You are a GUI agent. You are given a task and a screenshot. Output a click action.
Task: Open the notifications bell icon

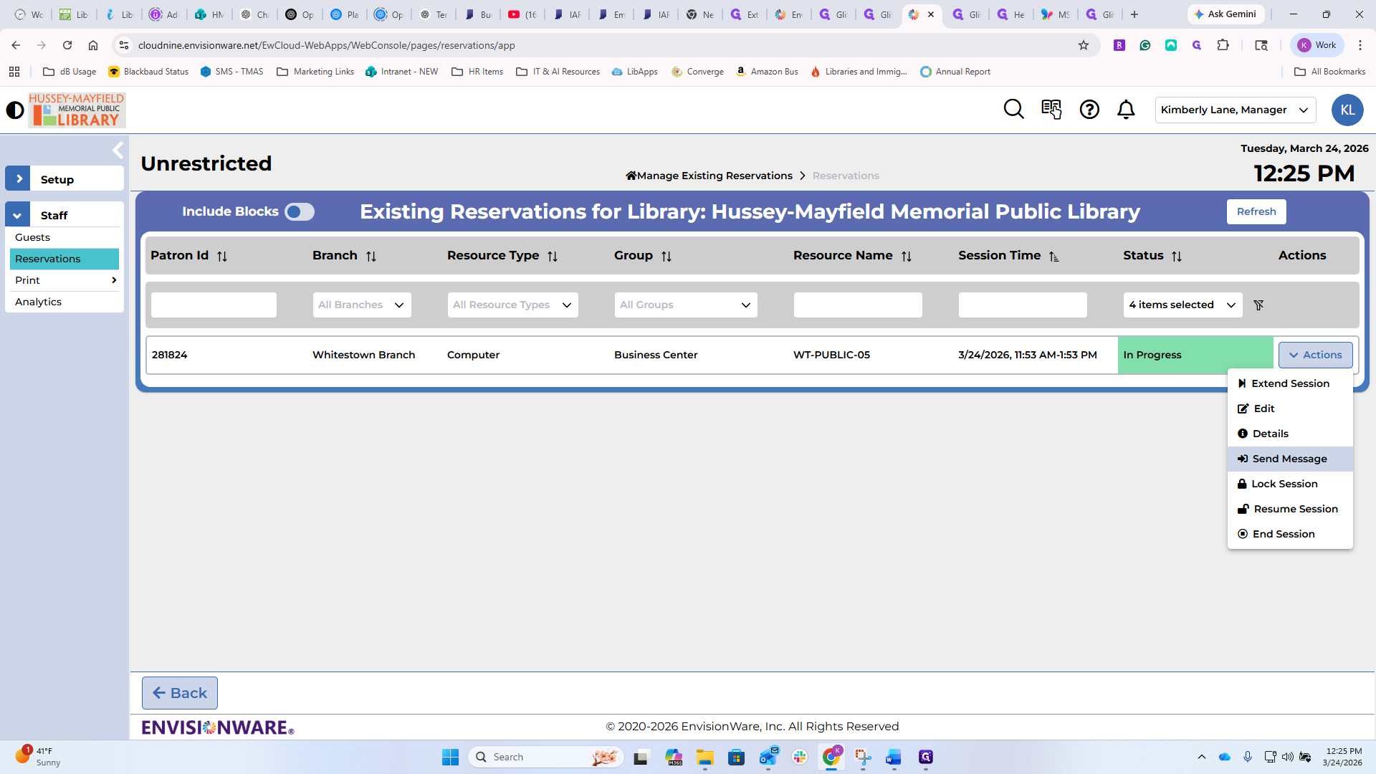point(1126,110)
